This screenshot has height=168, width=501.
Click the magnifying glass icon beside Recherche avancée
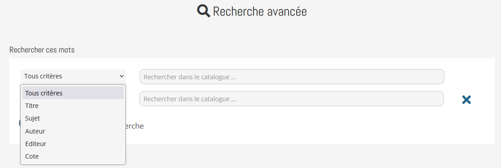click(204, 11)
